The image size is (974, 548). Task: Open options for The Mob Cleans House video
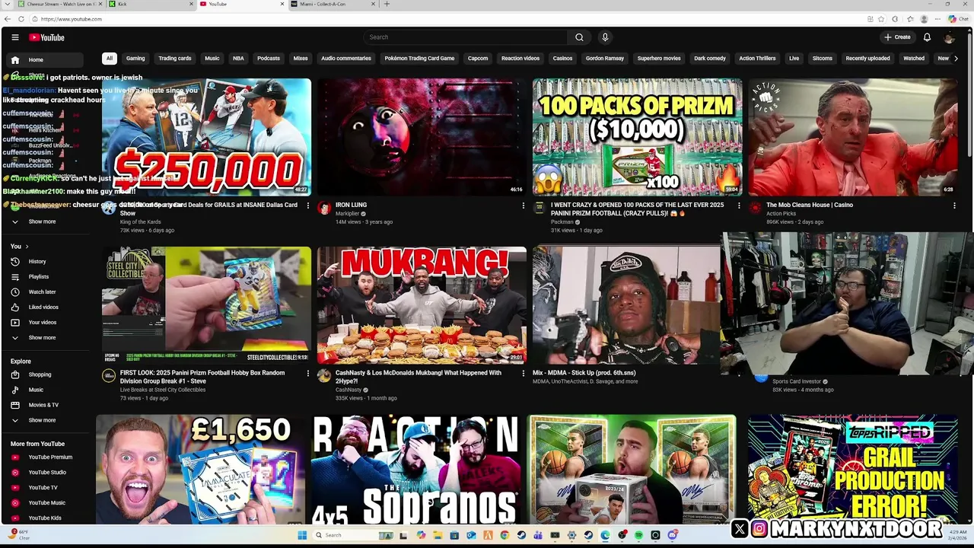pyautogui.click(x=954, y=205)
